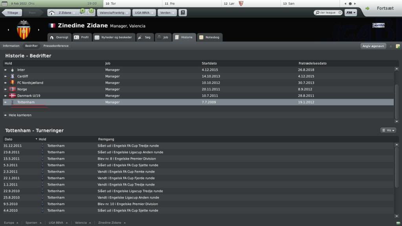402x226 pixels.
Task: Open the calendar icon in date bar
Action: click(4, 4)
